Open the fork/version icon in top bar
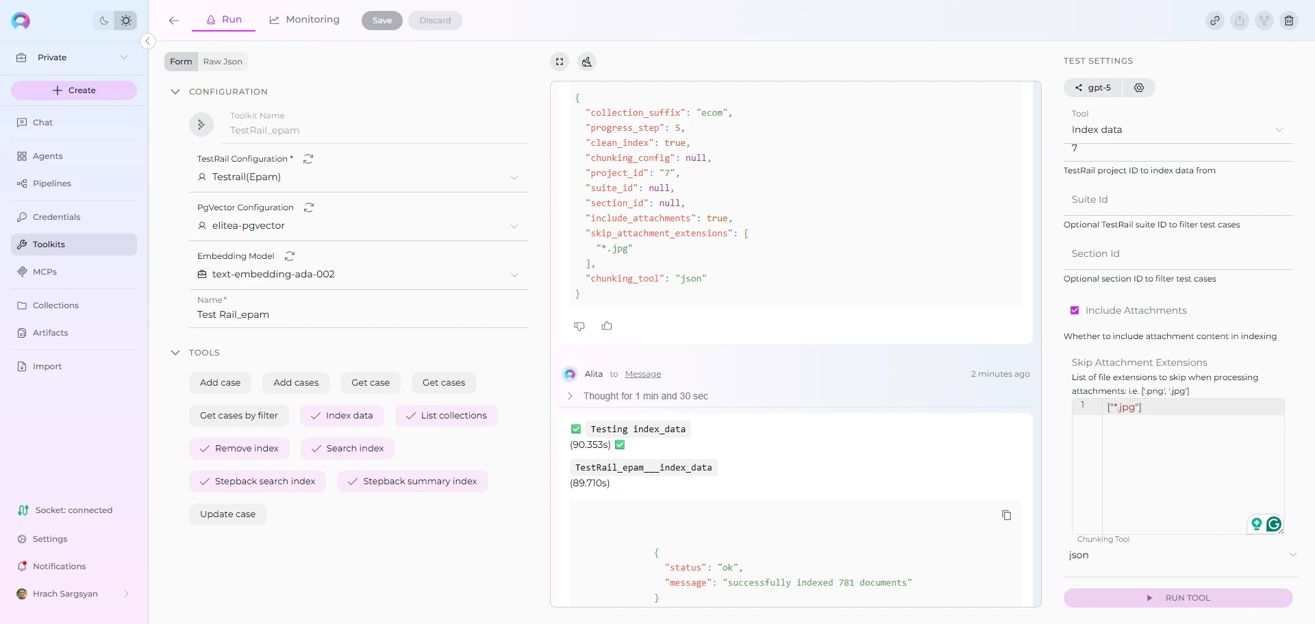1315x624 pixels. (1264, 21)
